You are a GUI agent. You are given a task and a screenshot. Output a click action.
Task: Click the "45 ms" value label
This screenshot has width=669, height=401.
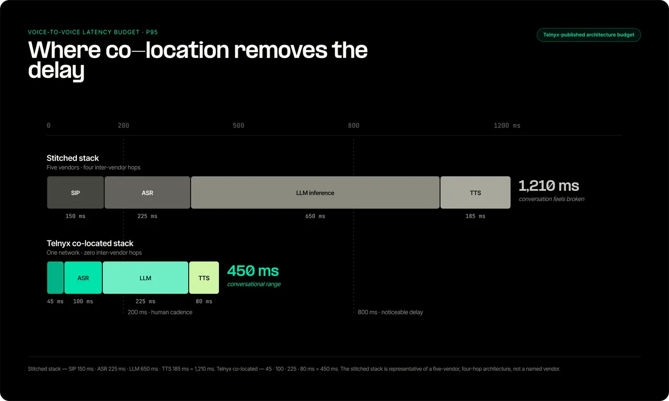tap(55, 301)
